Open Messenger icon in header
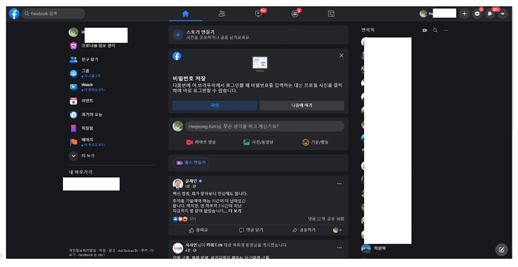This screenshot has width=518, height=267. (477, 14)
